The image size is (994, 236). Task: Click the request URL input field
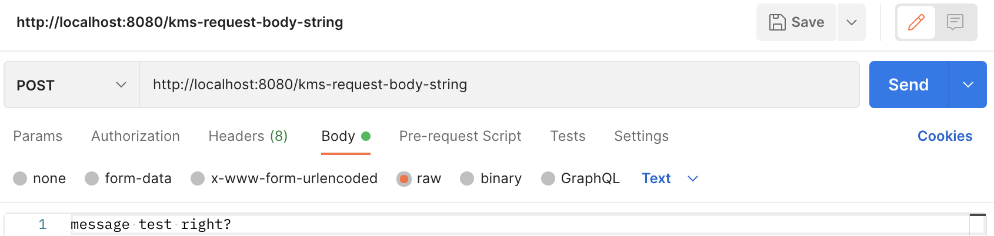[499, 85]
